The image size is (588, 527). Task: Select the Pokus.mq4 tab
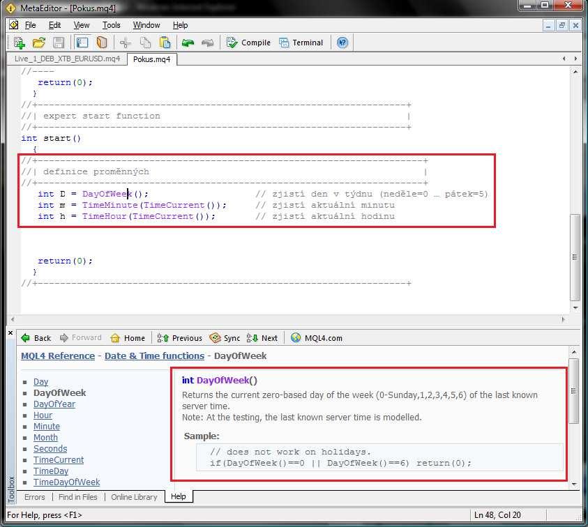(x=151, y=59)
